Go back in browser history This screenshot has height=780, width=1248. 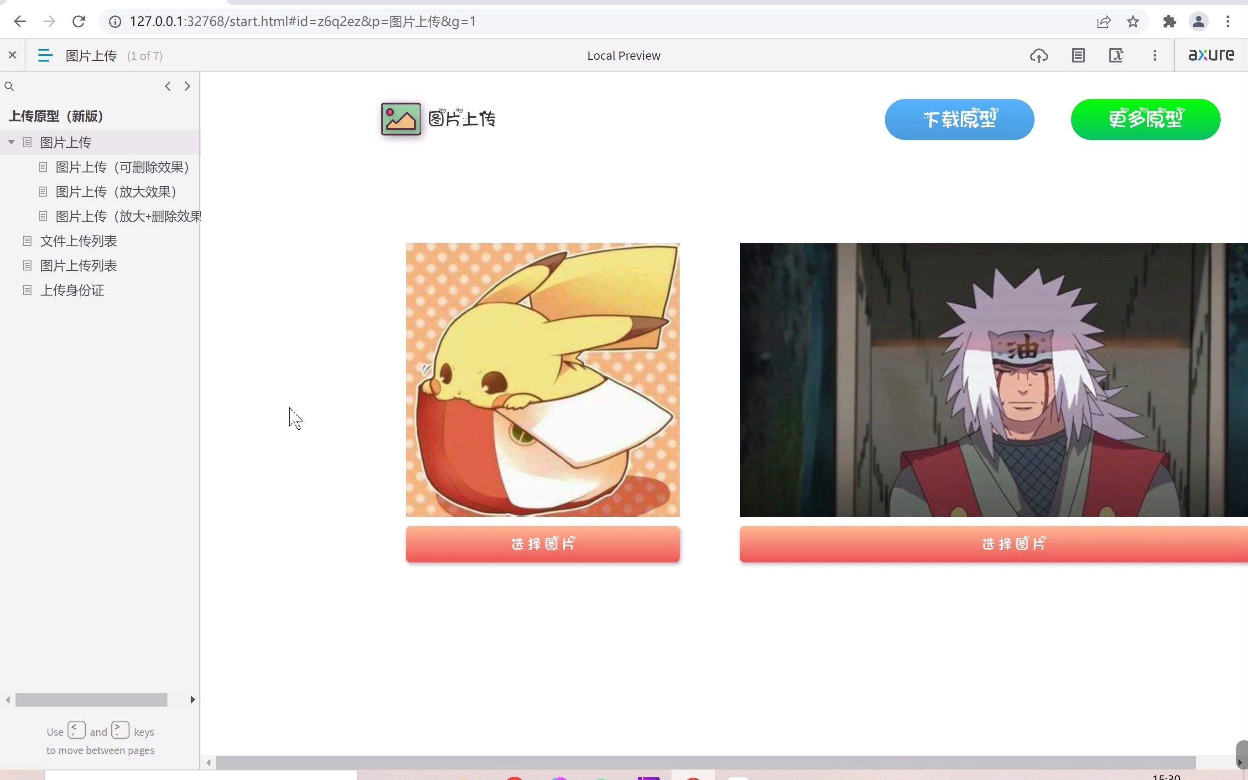click(x=20, y=21)
